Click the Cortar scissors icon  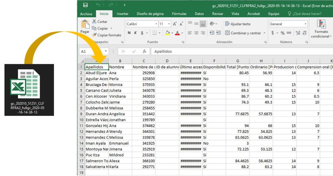tap(94, 21)
